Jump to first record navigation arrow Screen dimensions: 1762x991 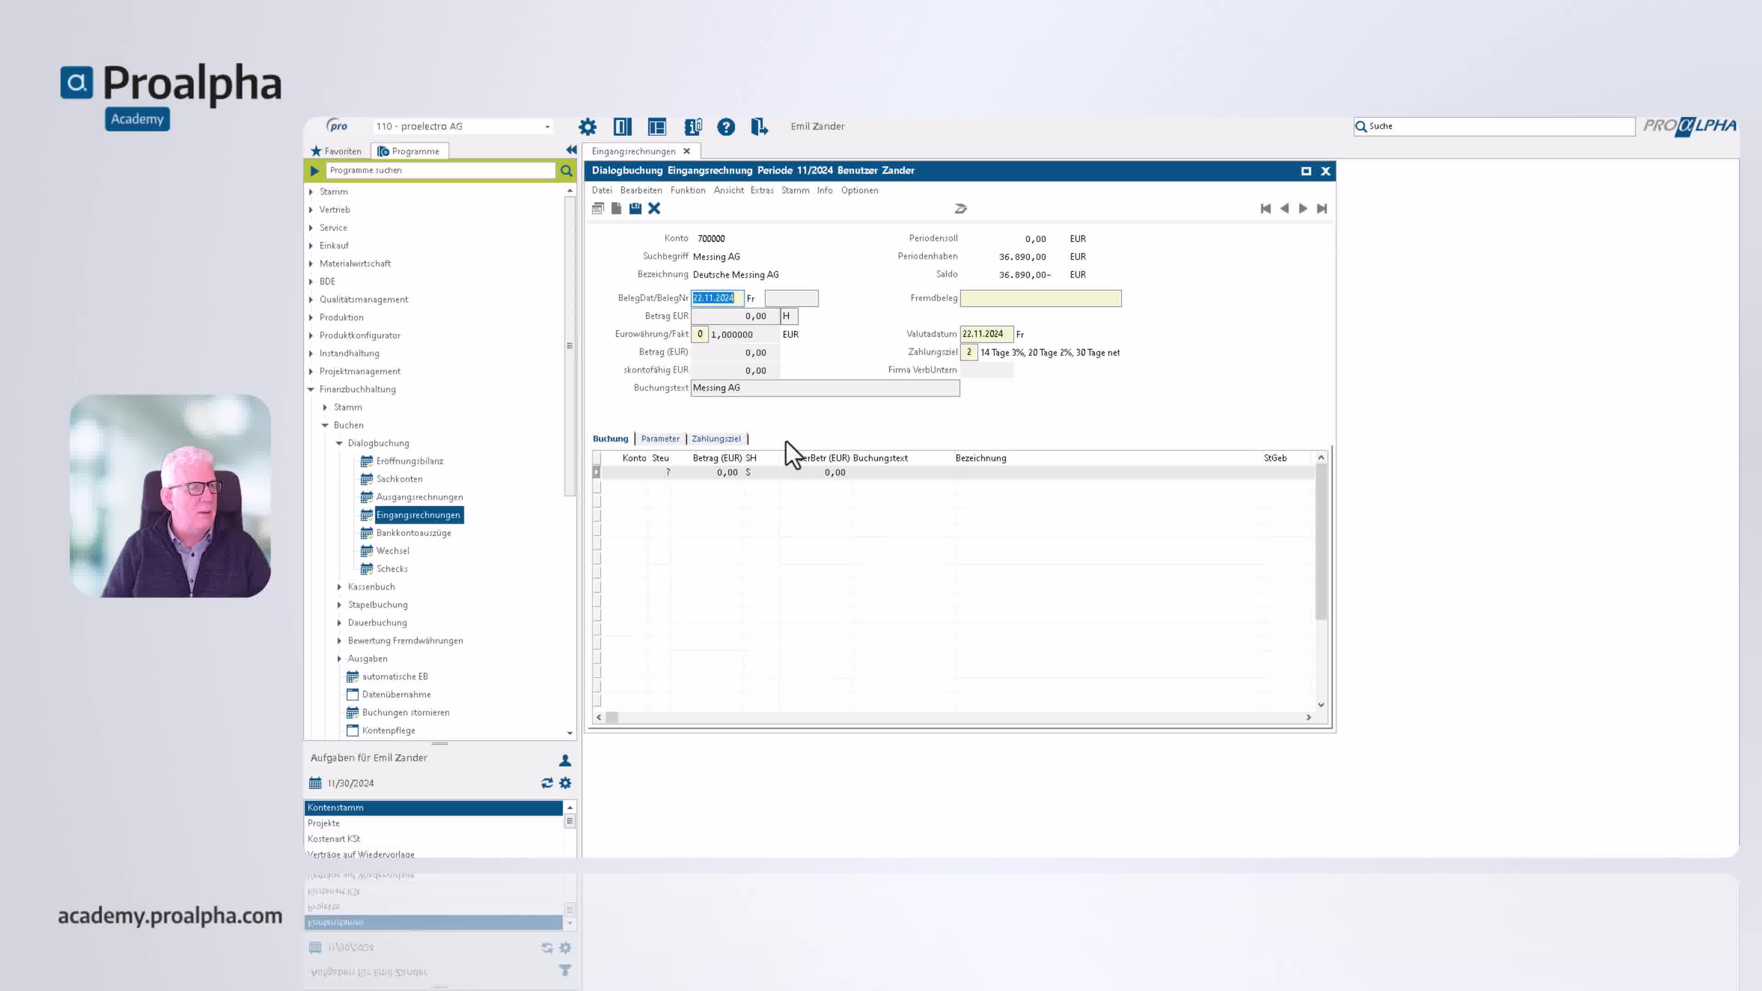[1266, 209]
